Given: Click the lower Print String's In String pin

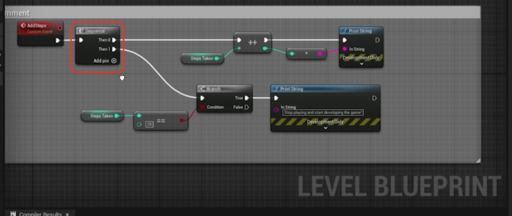Looking at the screenshot, I should pyautogui.click(x=276, y=110).
